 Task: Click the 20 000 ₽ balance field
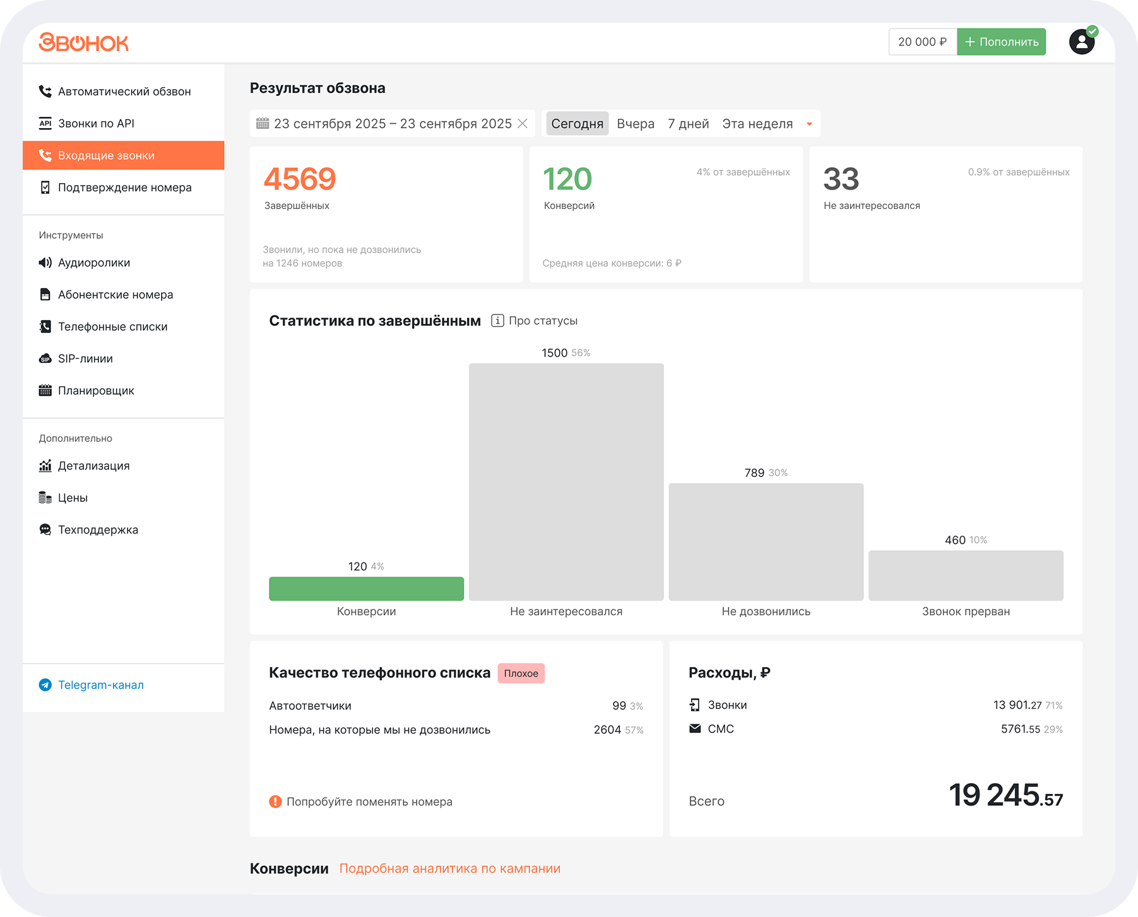(x=923, y=42)
